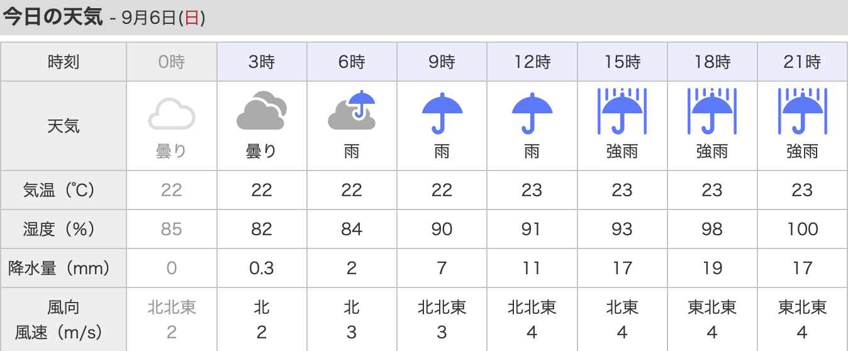848x351 pixels.
Task: Click the umbrella rain icon at 12時
Action: click(532, 113)
